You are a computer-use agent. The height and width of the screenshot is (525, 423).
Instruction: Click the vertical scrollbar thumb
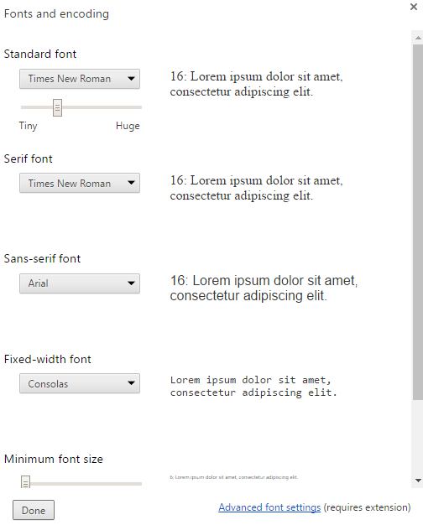(418, 222)
